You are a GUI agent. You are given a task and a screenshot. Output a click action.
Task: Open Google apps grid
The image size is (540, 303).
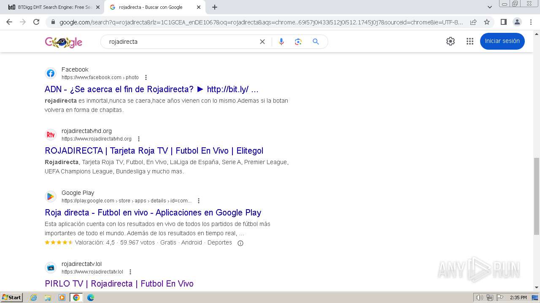click(470, 41)
